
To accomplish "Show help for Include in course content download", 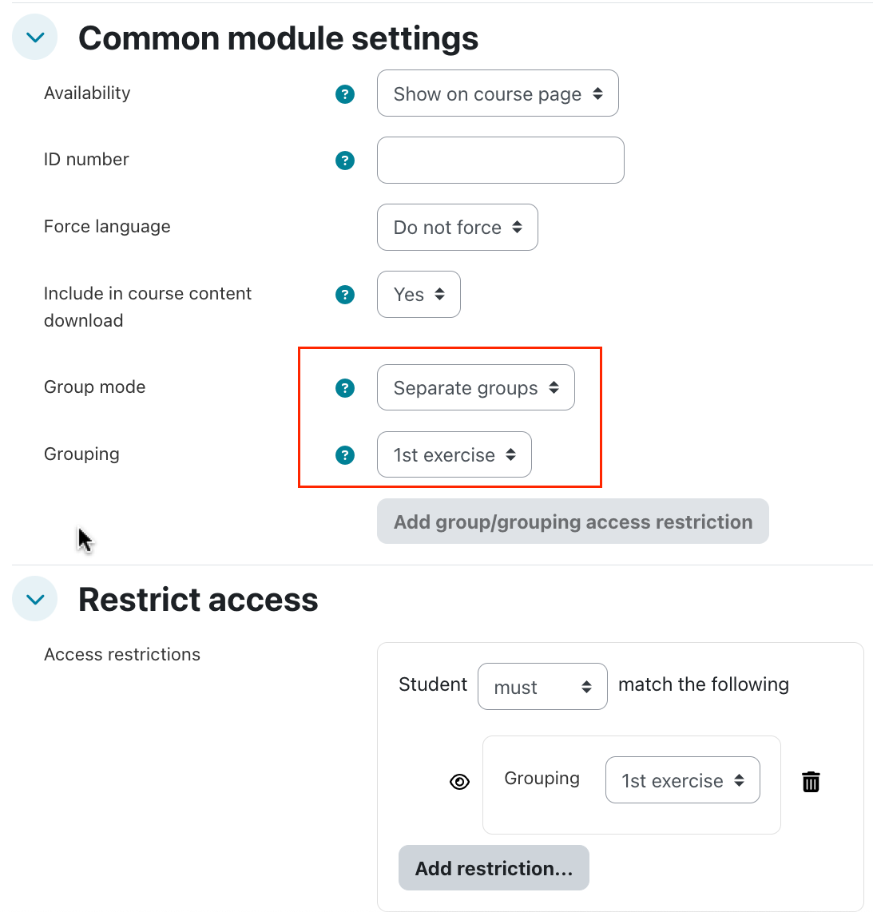I will pos(345,295).
